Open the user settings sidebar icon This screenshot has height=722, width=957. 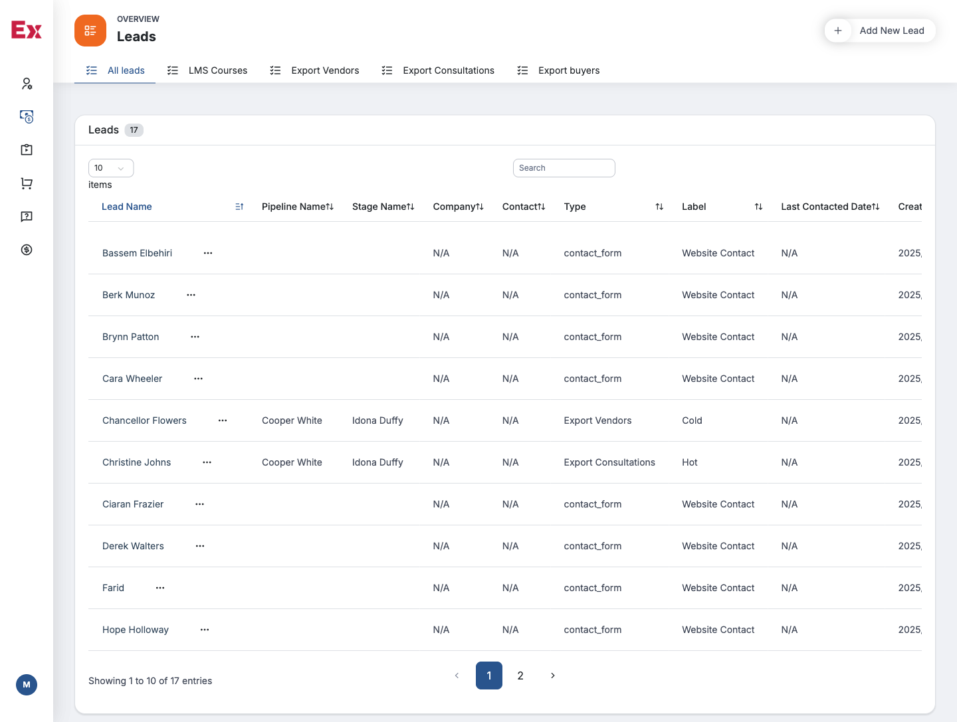27,84
